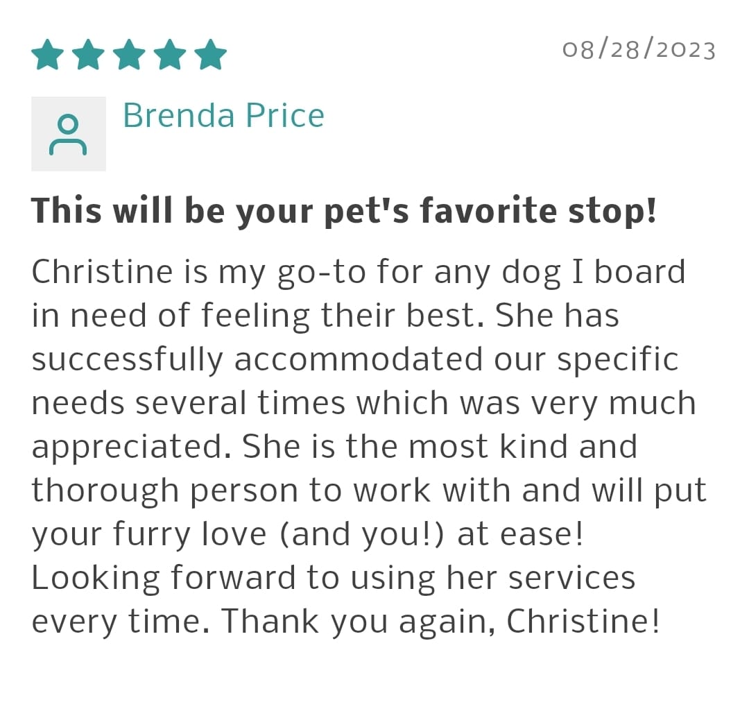Open the reviewer's avatar placeholder icon
The height and width of the screenshot is (709, 749).
68,134
